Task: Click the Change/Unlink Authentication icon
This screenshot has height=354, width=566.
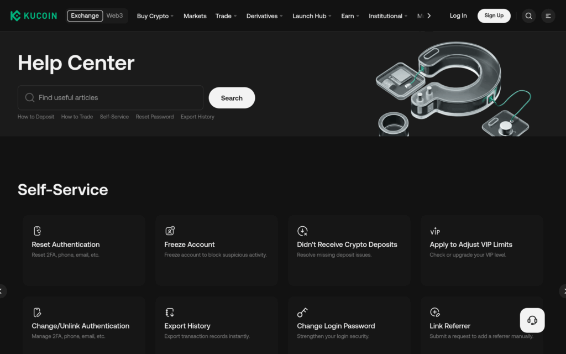Action: pyautogui.click(x=37, y=312)
